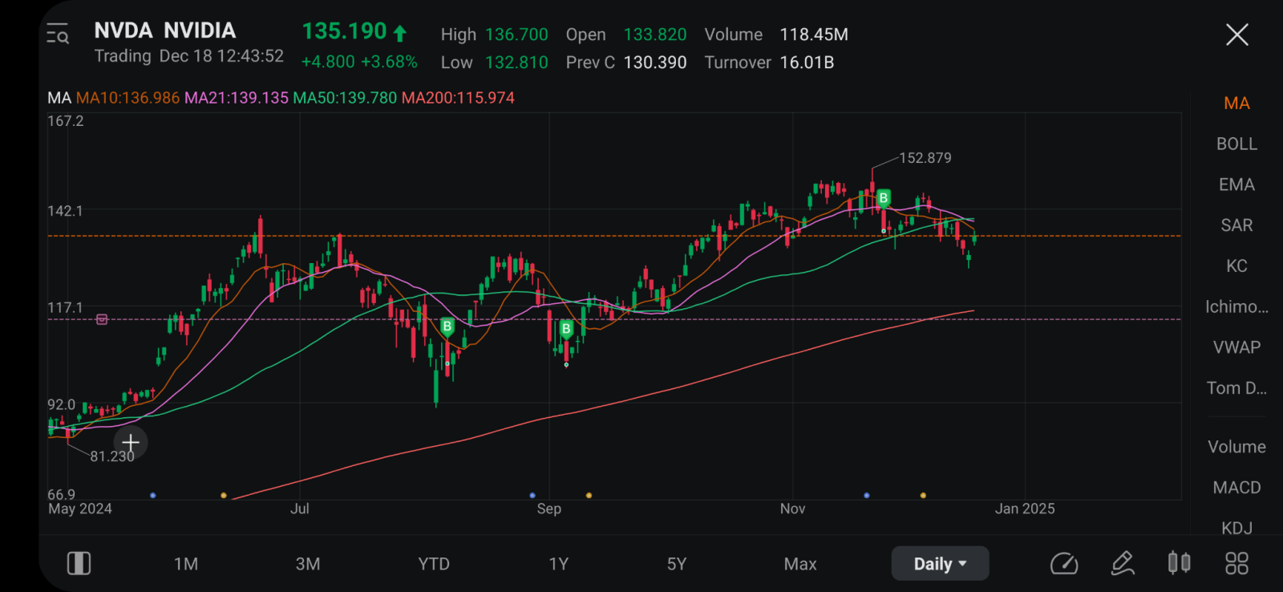Enable the BOLL indicator

pos(1236,144)
